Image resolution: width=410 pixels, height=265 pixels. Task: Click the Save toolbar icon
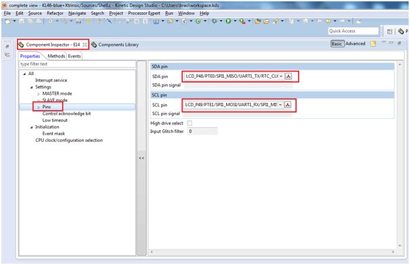pos(22,22)
